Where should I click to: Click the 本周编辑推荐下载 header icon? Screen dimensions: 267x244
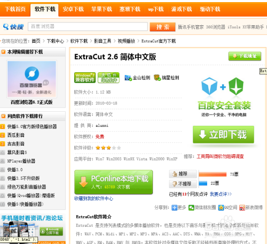[3, 52]
